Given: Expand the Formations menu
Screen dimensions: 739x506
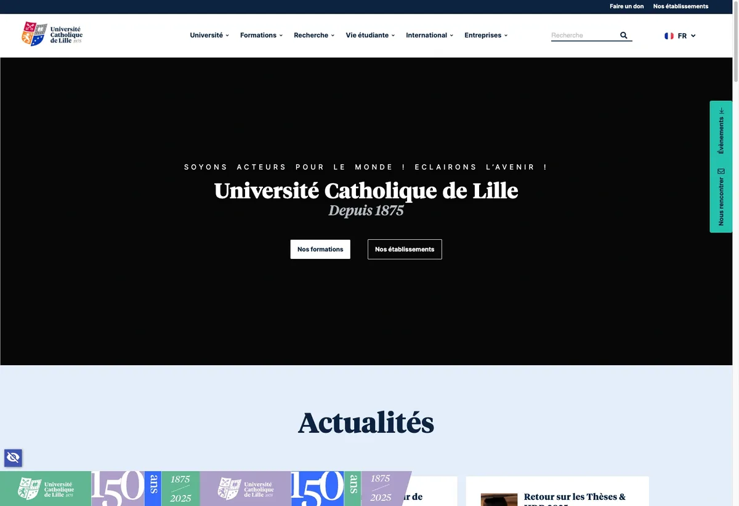Looking at the screenshot, I should pyautogui.click(x=261, y=35).
